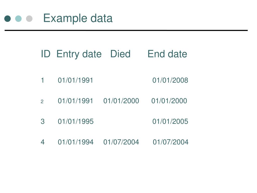Select died date 01/01/2000 in row 2
This screenshot has width=257, height=193.
point(121,101)
